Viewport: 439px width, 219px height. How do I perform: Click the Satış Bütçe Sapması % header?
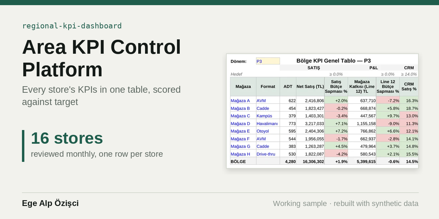336,87
